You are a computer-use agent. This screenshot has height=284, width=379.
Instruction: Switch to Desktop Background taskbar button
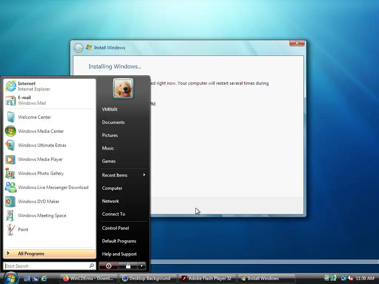coord(148,278)
